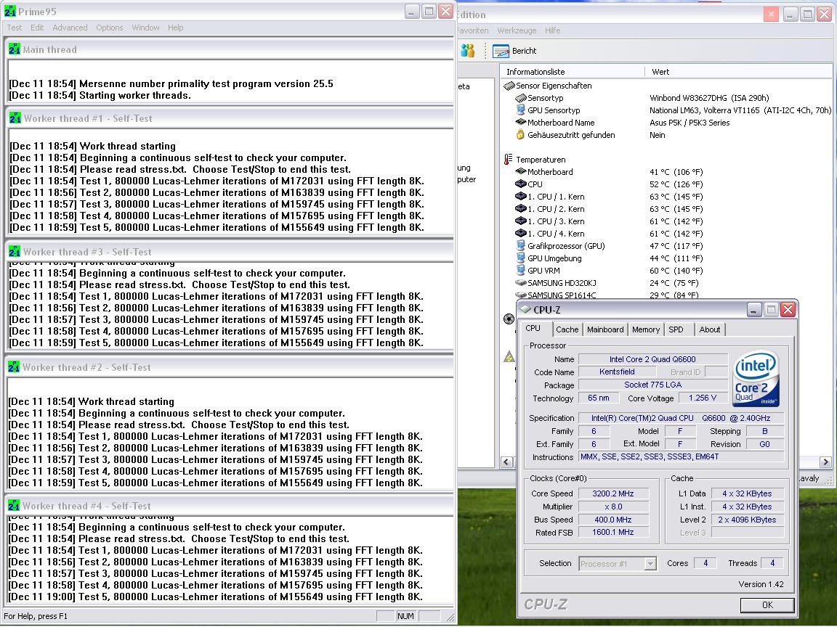Open the Options menu in Prime95

coord(110,28)
